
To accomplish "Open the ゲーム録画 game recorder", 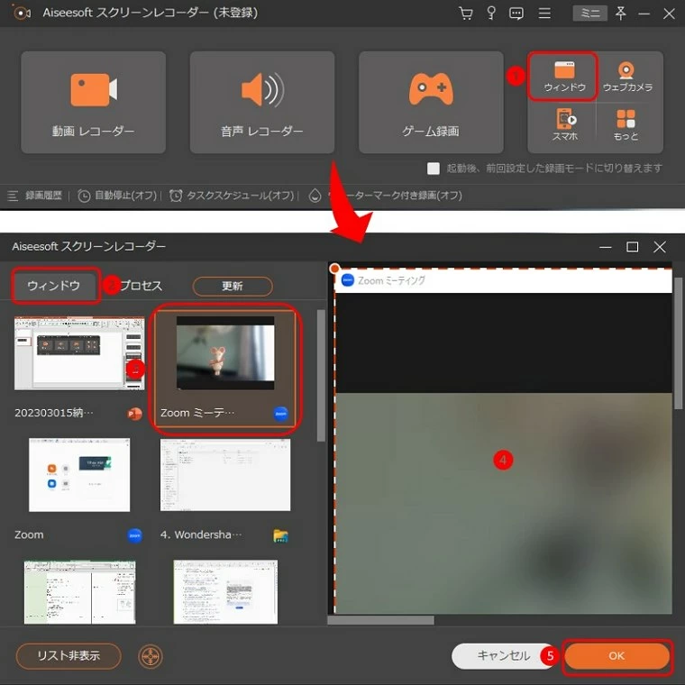I will coord(431,102).
